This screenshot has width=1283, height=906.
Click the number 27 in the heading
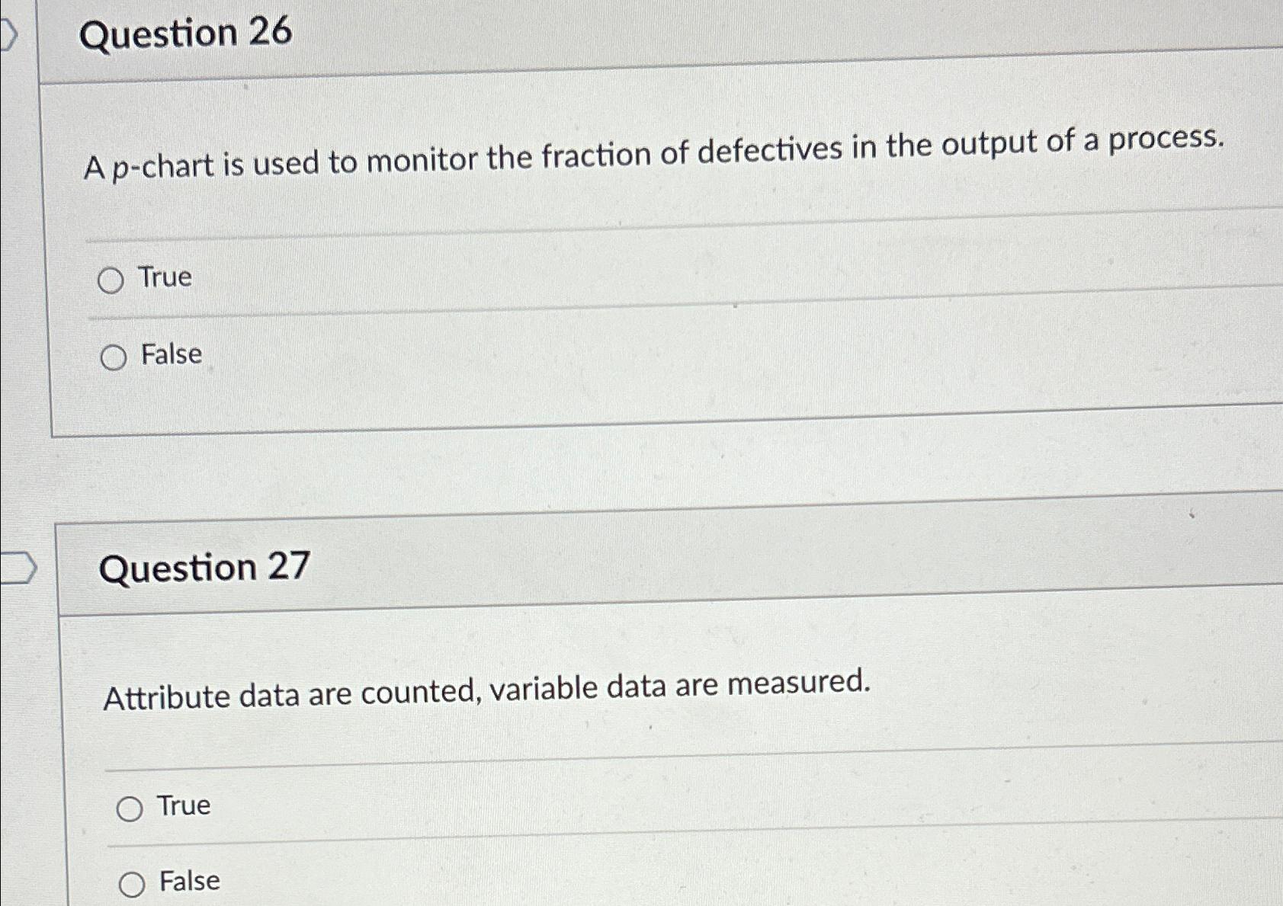(x=289, y=566)
